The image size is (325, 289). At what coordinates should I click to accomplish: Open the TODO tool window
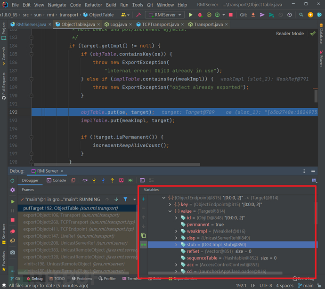(x=57, y=279)
